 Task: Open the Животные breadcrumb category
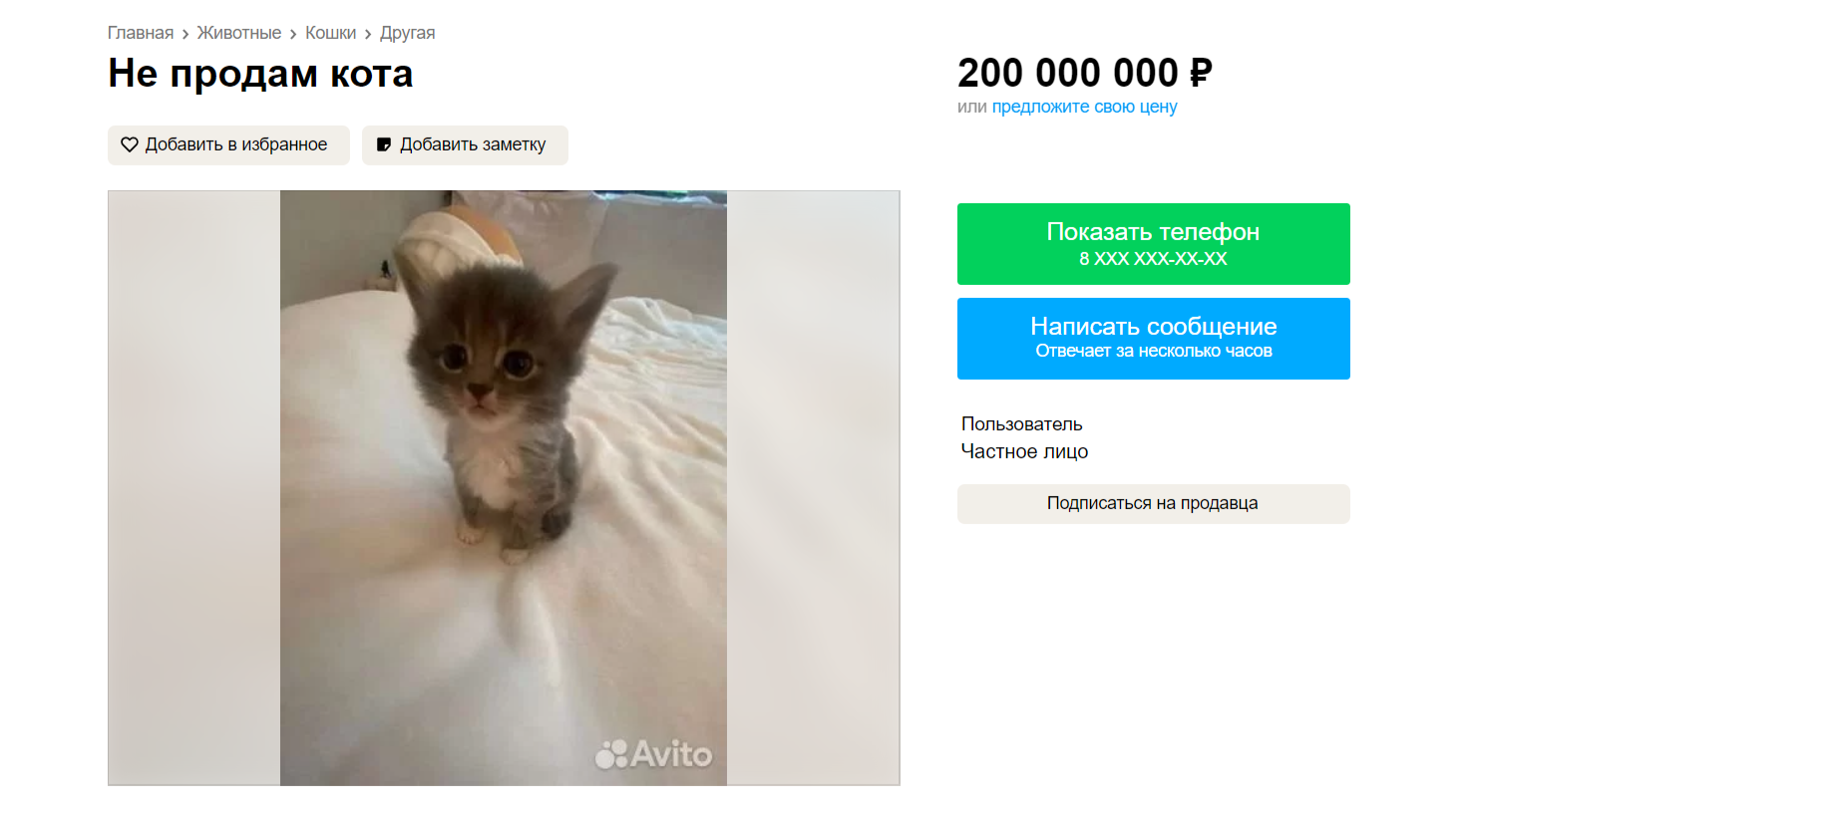(x=239, y=33)
